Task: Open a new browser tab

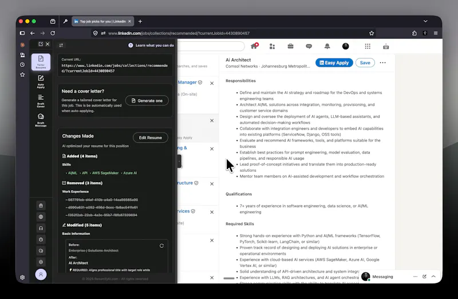Action: click(140, 21)
